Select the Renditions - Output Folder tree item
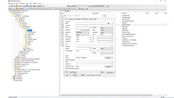This screenshot has height=98, width=174. [x=23, y=71]
